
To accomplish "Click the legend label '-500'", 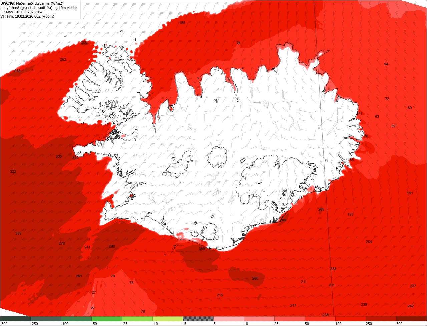I will click(4, 324).
